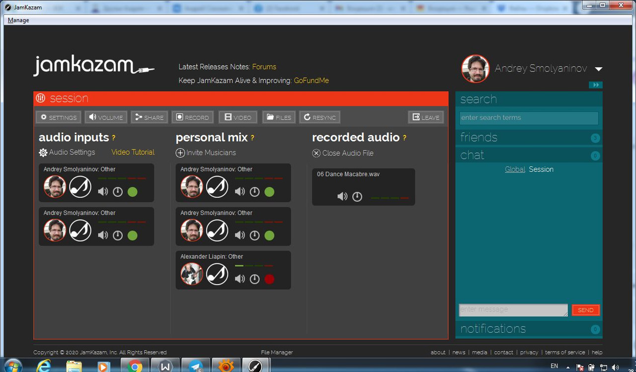Viewport: 636px width, 372px height.
Task: Show hidden tray icons arrow
Action: 568,368
